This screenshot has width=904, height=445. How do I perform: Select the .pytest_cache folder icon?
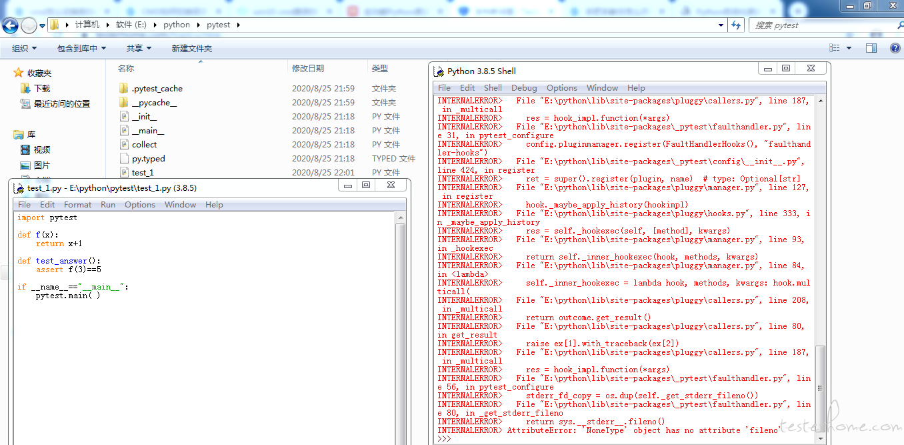pyautogui.click(x=124, y=88)
